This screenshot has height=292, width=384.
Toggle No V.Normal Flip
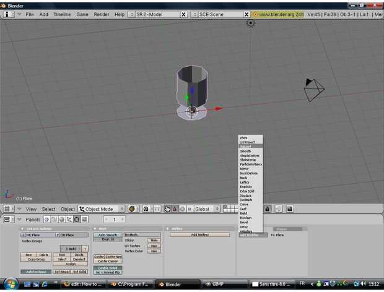[x=107, y=272]
